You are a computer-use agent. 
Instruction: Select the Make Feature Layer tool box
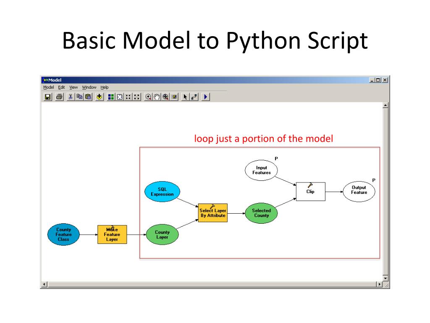pyautogui.click(x=112, y=235)
